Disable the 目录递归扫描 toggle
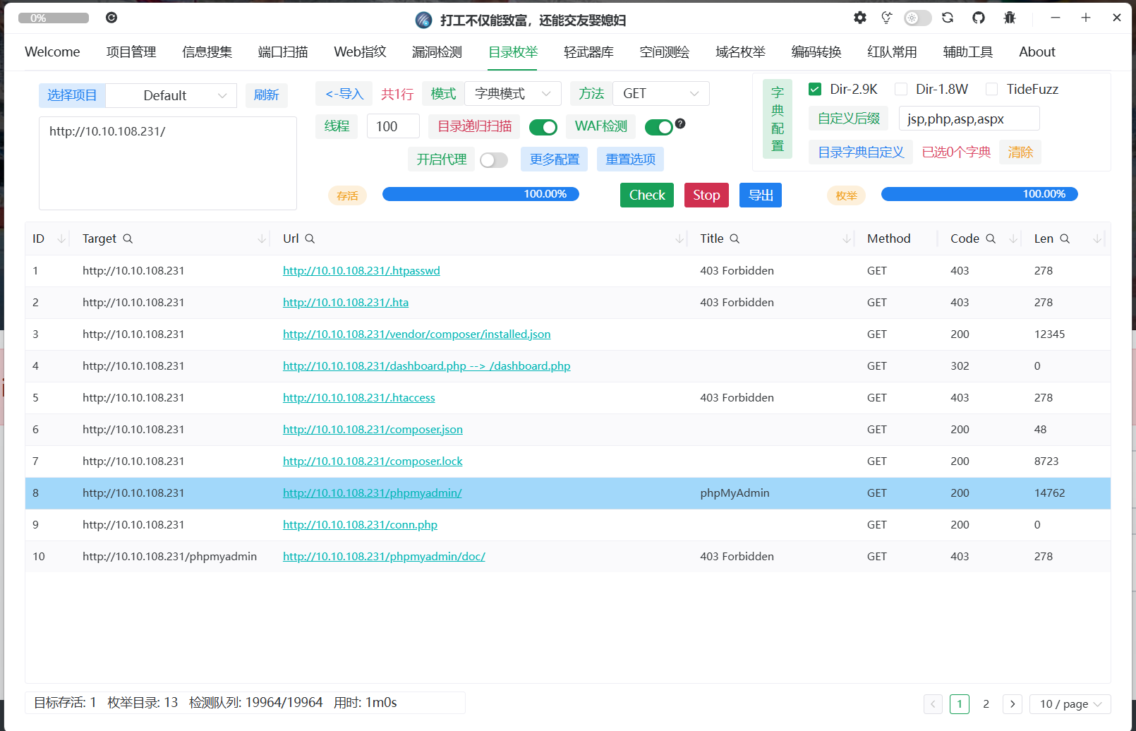 [x=543, y=127]
